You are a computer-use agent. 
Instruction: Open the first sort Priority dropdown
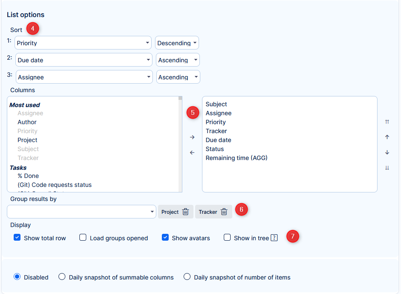pos(83,43)
